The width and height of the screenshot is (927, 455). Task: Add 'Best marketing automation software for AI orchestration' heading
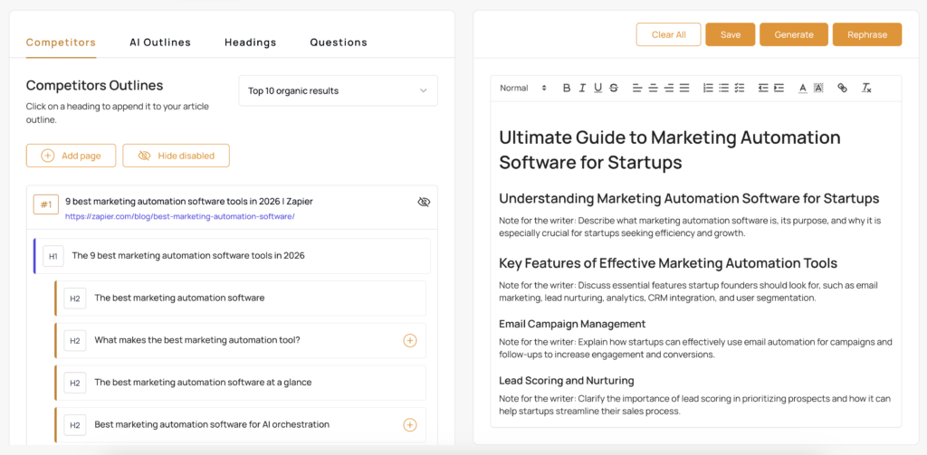pos(409,425)
